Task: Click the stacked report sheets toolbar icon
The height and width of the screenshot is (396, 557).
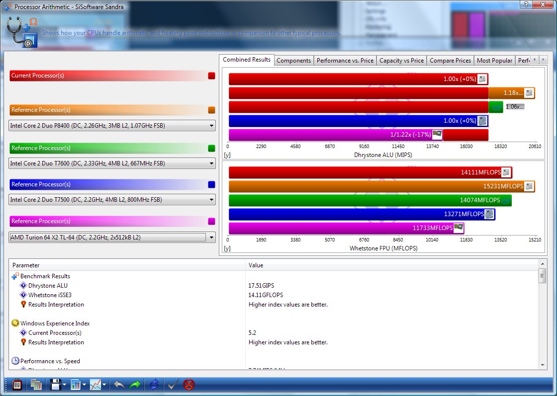Action: (x=36, y=385)
